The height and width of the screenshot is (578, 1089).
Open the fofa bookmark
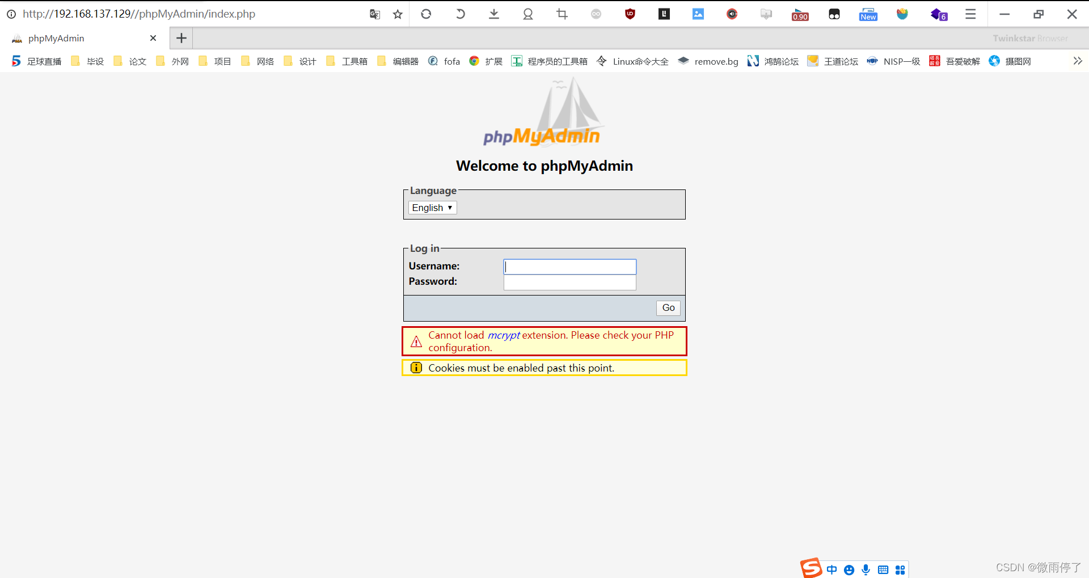click(444, 61)
